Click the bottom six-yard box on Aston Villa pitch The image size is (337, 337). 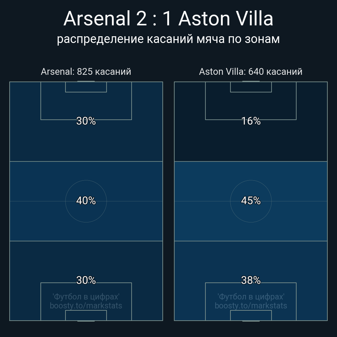click(x=251, y=315)
